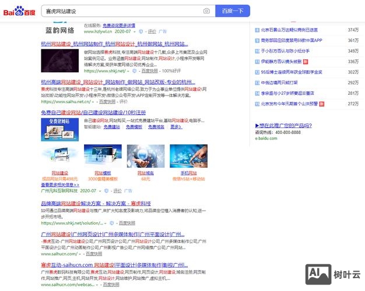Screen dimensions: 365x291
Task: Click shield icon next to shkj.net/solution URL
Action: click(112, 223)
